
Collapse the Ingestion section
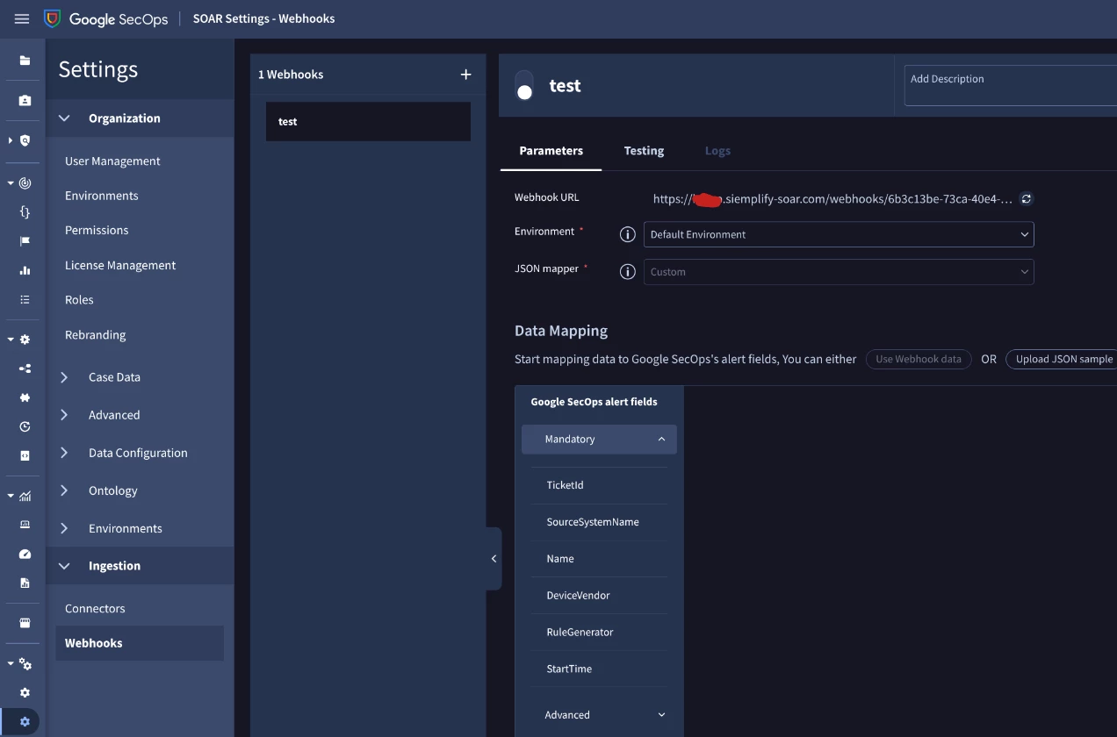tap(64, 566)
